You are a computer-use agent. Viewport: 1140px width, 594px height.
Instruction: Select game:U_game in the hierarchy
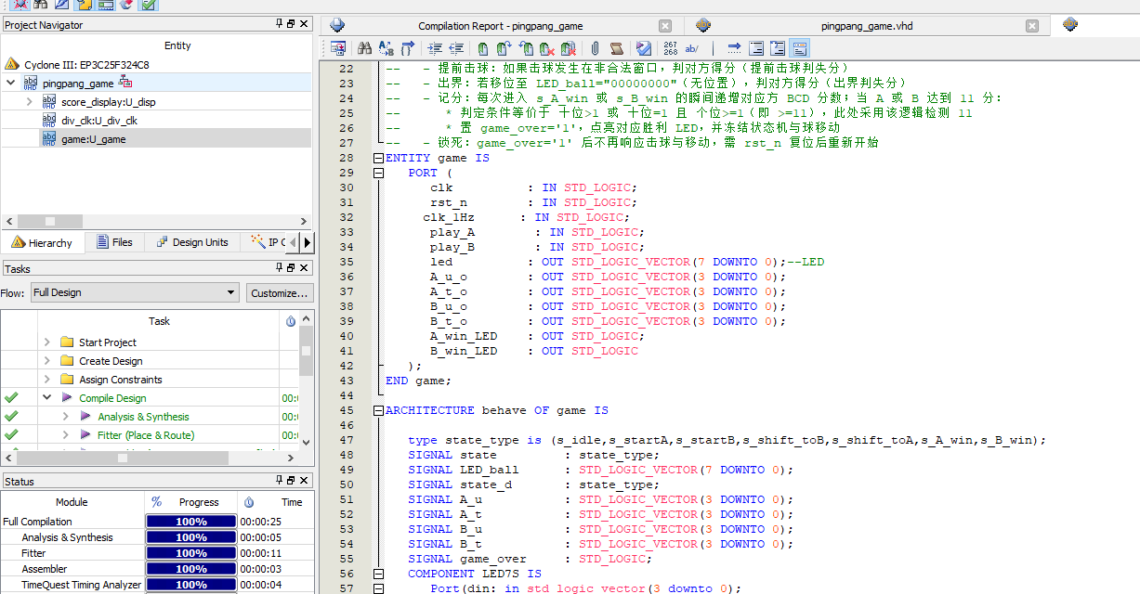(93, 139)
